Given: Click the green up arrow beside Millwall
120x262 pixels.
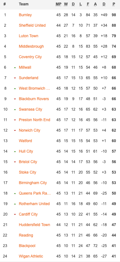Looking at the screenshot, I should tap(15, 67).
